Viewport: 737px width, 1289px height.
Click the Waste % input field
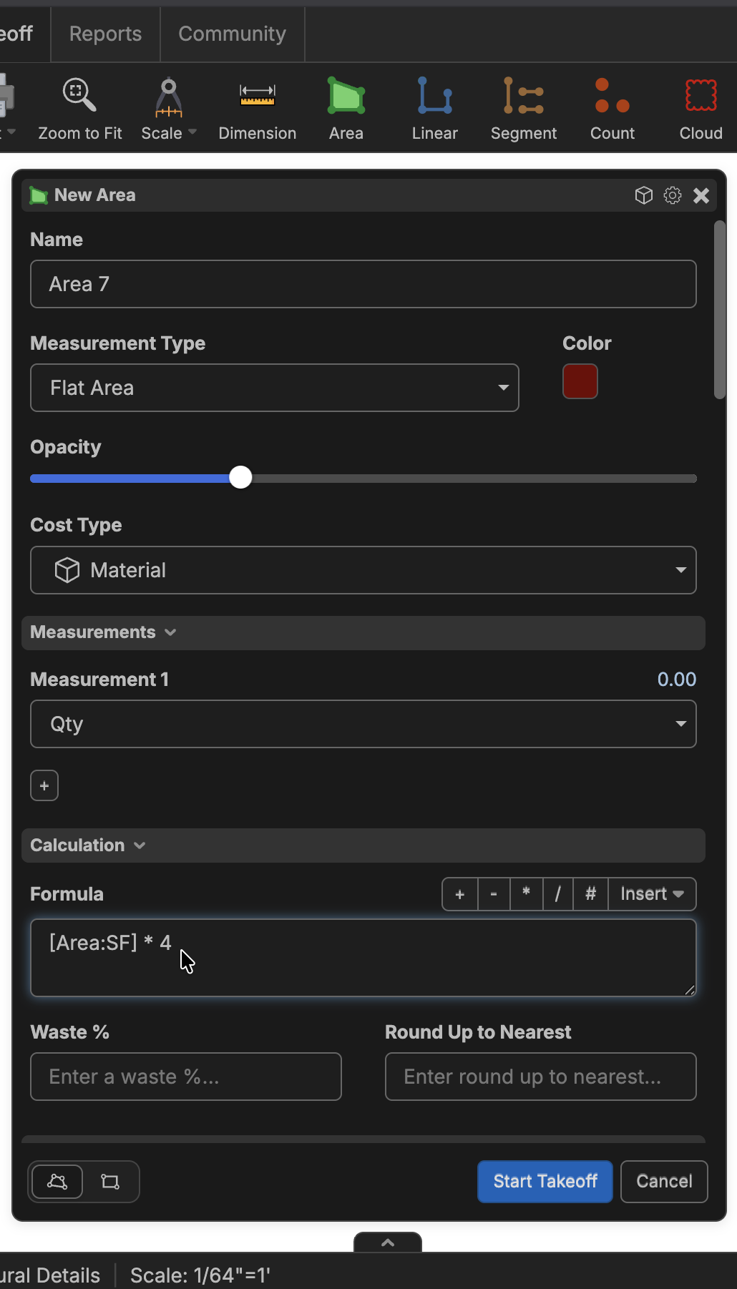click(x=185, y=1077)
